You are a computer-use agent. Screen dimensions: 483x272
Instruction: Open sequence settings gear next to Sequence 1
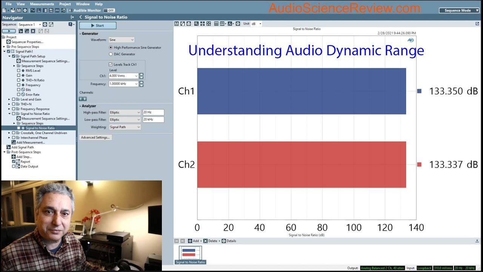(45, 25)
